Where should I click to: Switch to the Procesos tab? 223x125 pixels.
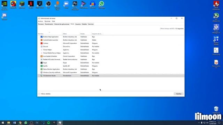pyautogui.click(x=41, y=24)
